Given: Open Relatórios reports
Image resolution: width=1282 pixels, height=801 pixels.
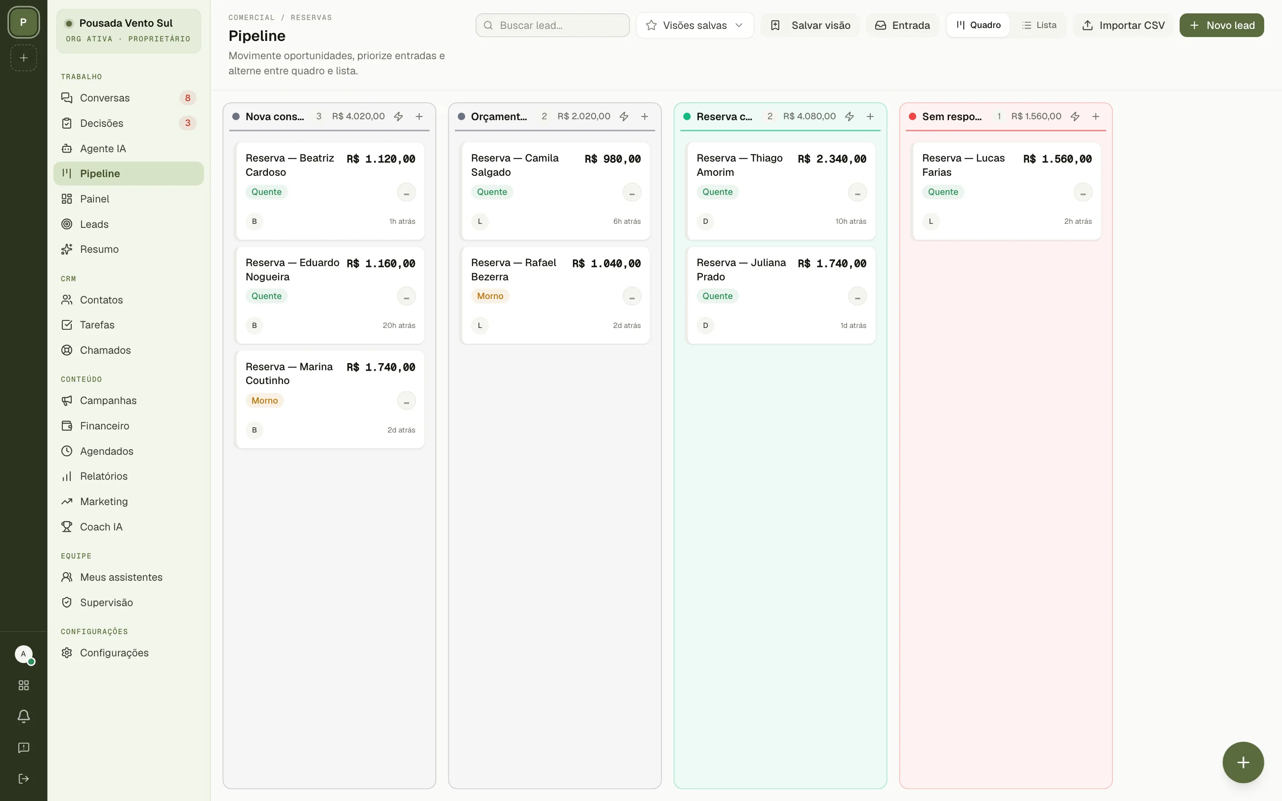Looking at the screenshot, I should 128,476.
